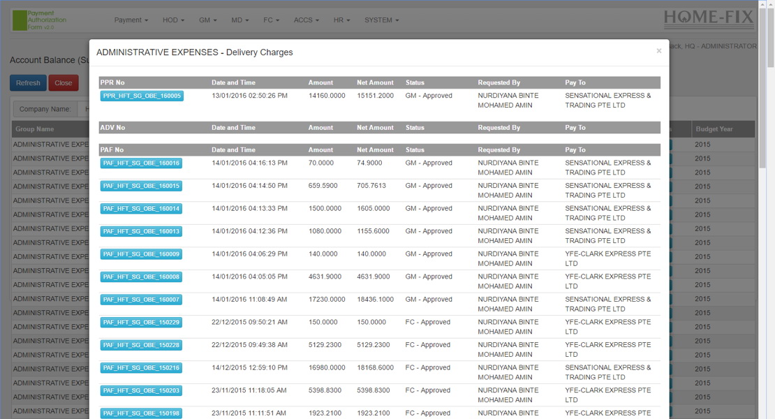
Task: Open the Payment dropdown menu
Action: click(x=131, y=20)
